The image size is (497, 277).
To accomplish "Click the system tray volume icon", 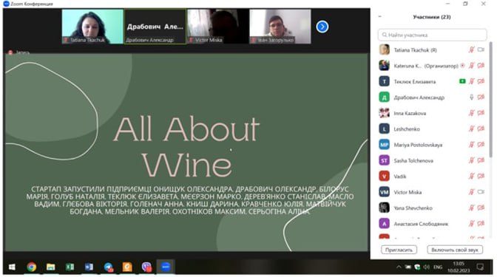I will [x=427, y=267].
